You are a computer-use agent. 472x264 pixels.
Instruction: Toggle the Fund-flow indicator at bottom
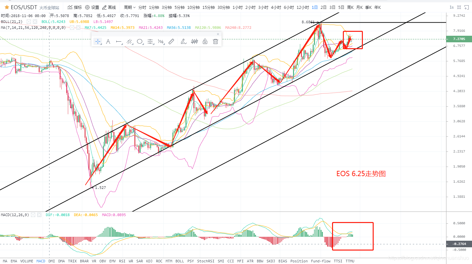point(321,261)
